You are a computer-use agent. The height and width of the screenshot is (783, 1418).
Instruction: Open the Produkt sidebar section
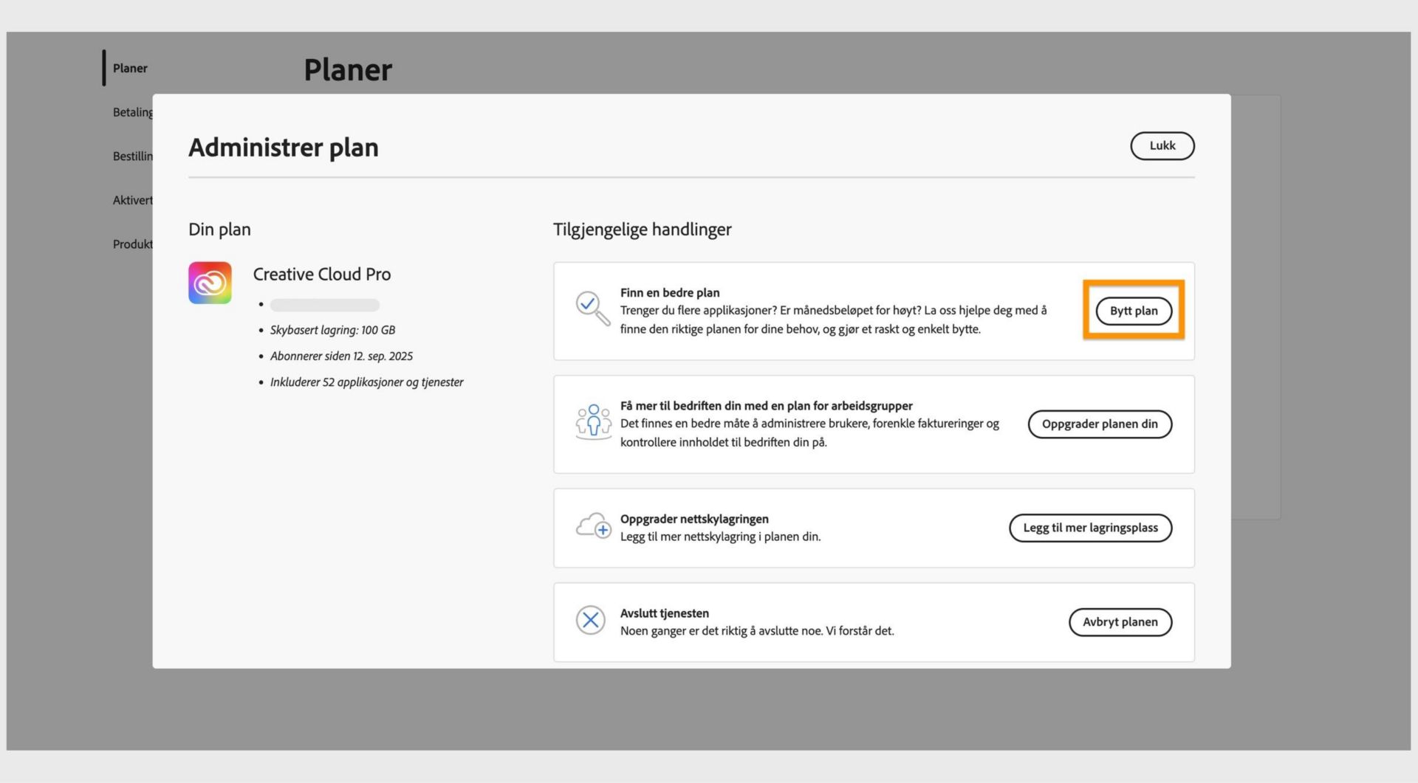click(133, 244)
